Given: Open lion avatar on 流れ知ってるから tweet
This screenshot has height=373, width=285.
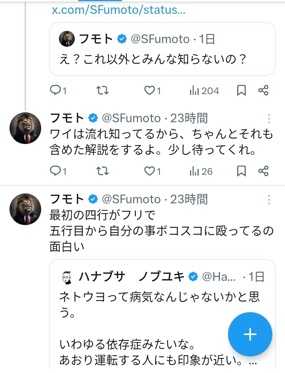Looking at the screenshot, I should pos(25,128).
